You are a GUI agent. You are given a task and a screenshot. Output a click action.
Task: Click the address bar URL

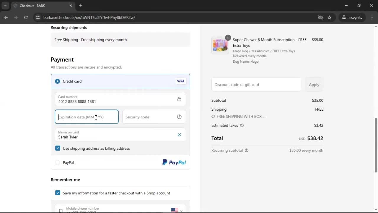89,17
